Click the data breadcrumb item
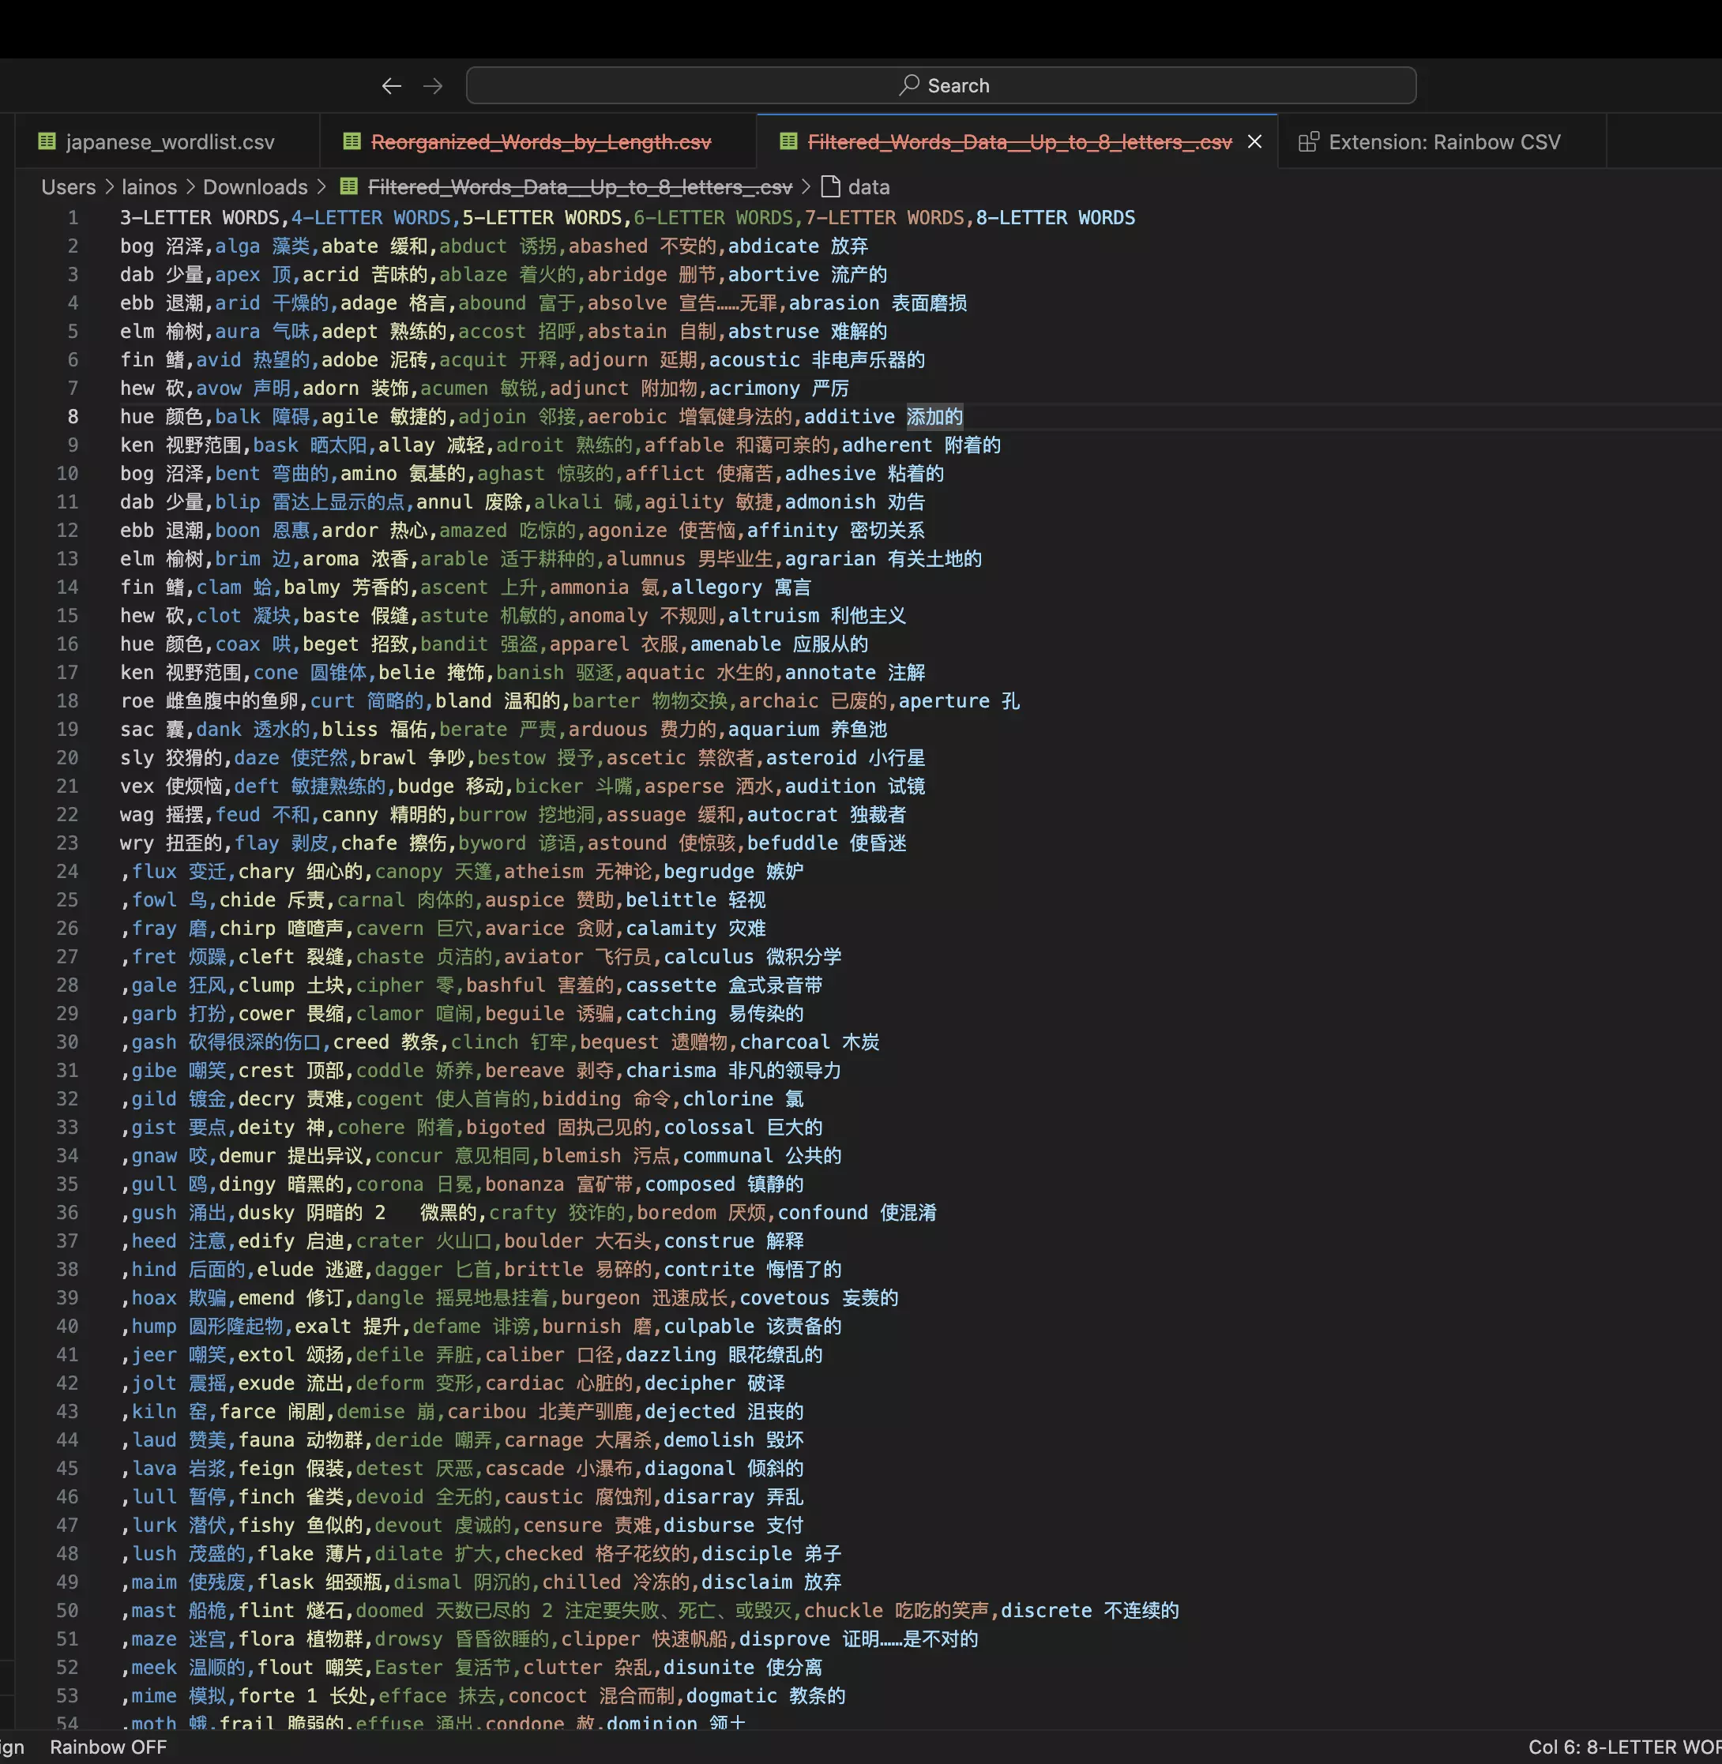Viewport: 1722px width, 1764px height. tap(868, 187)
